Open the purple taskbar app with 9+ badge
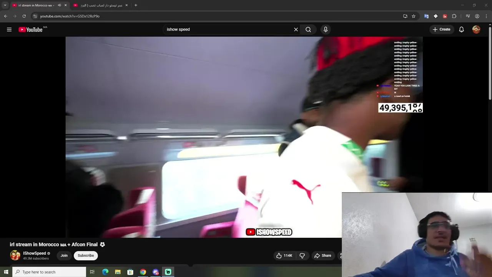 click(156, 272)
